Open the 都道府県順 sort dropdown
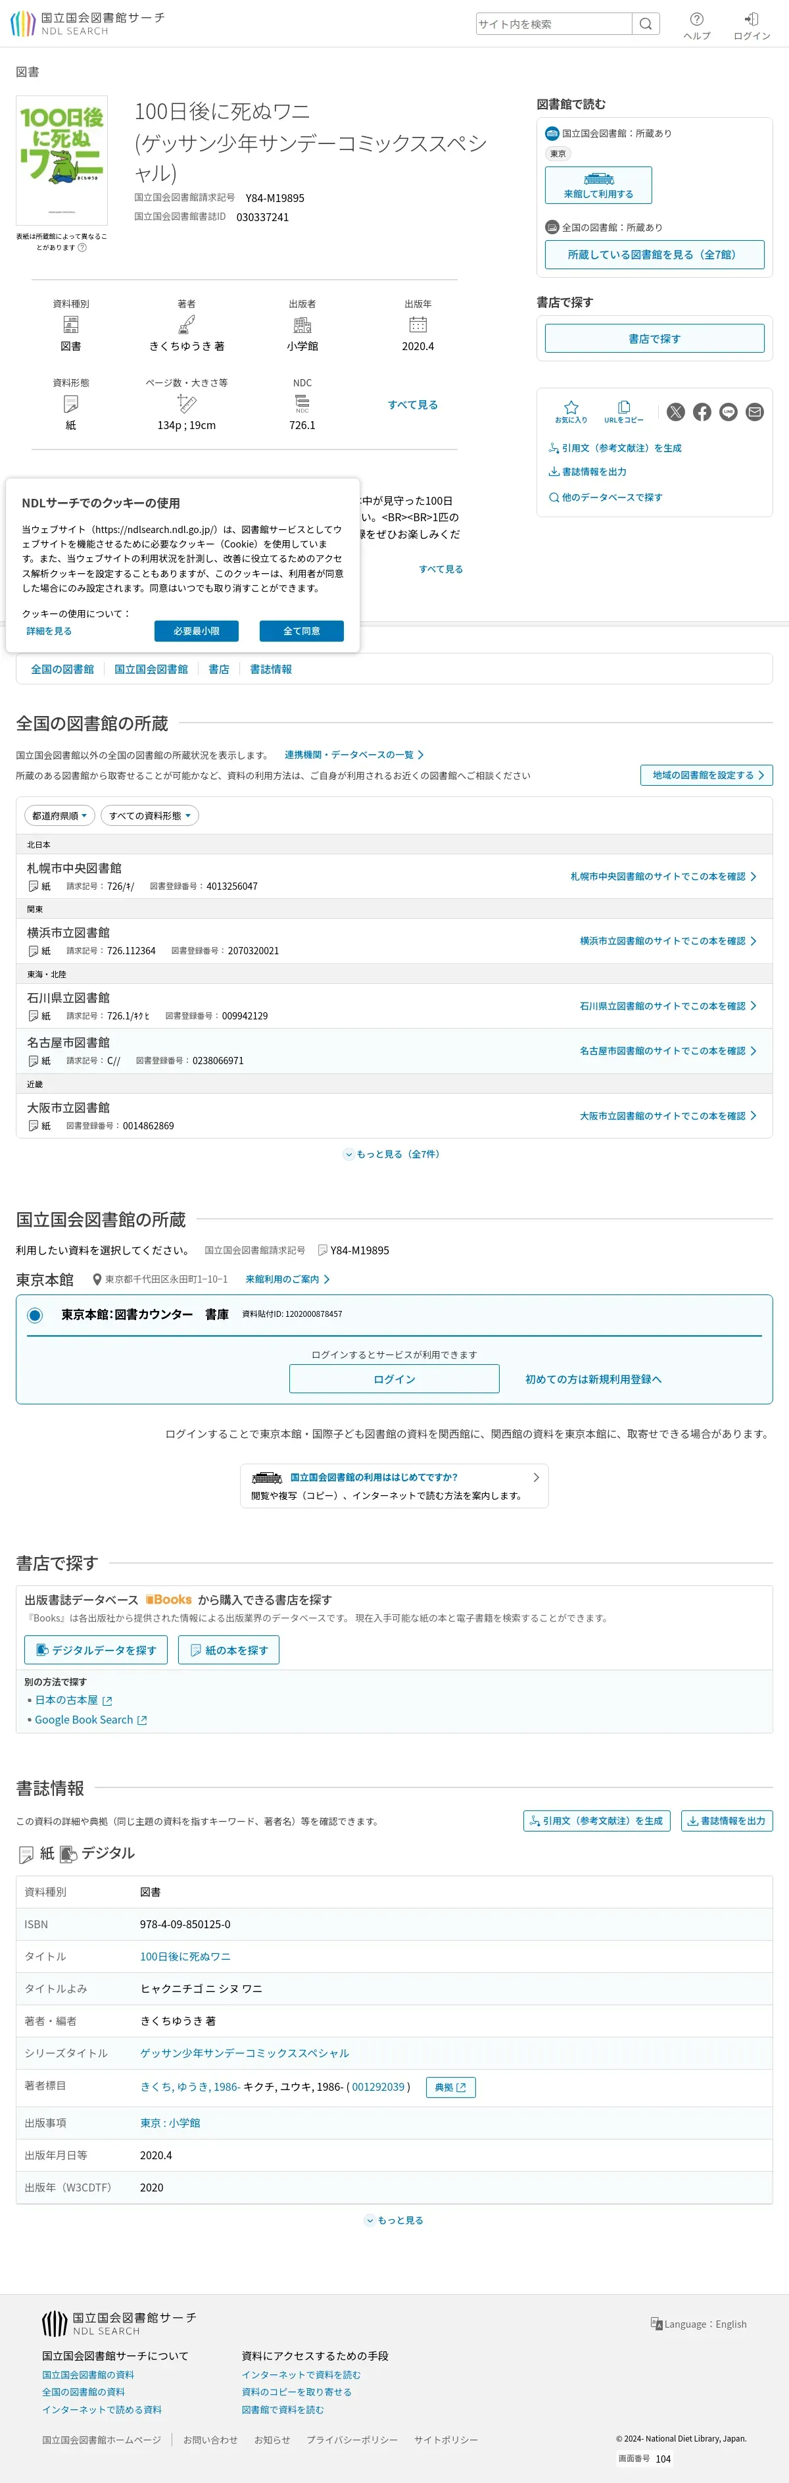Viewport: 789px width, 2483px height. pyautogui.click(x=60, y=815)
